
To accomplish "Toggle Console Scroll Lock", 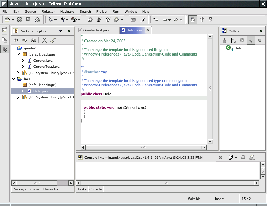I will pyautogui.click(x=243, y=157).
